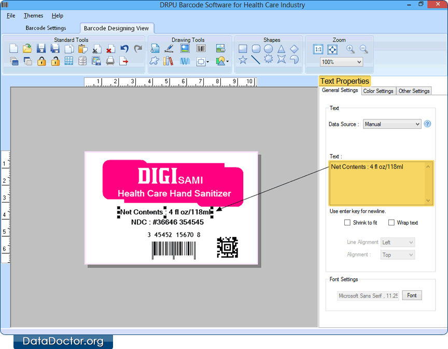Print the barcode label
The image size is (448, 349).
click(110, 61)
